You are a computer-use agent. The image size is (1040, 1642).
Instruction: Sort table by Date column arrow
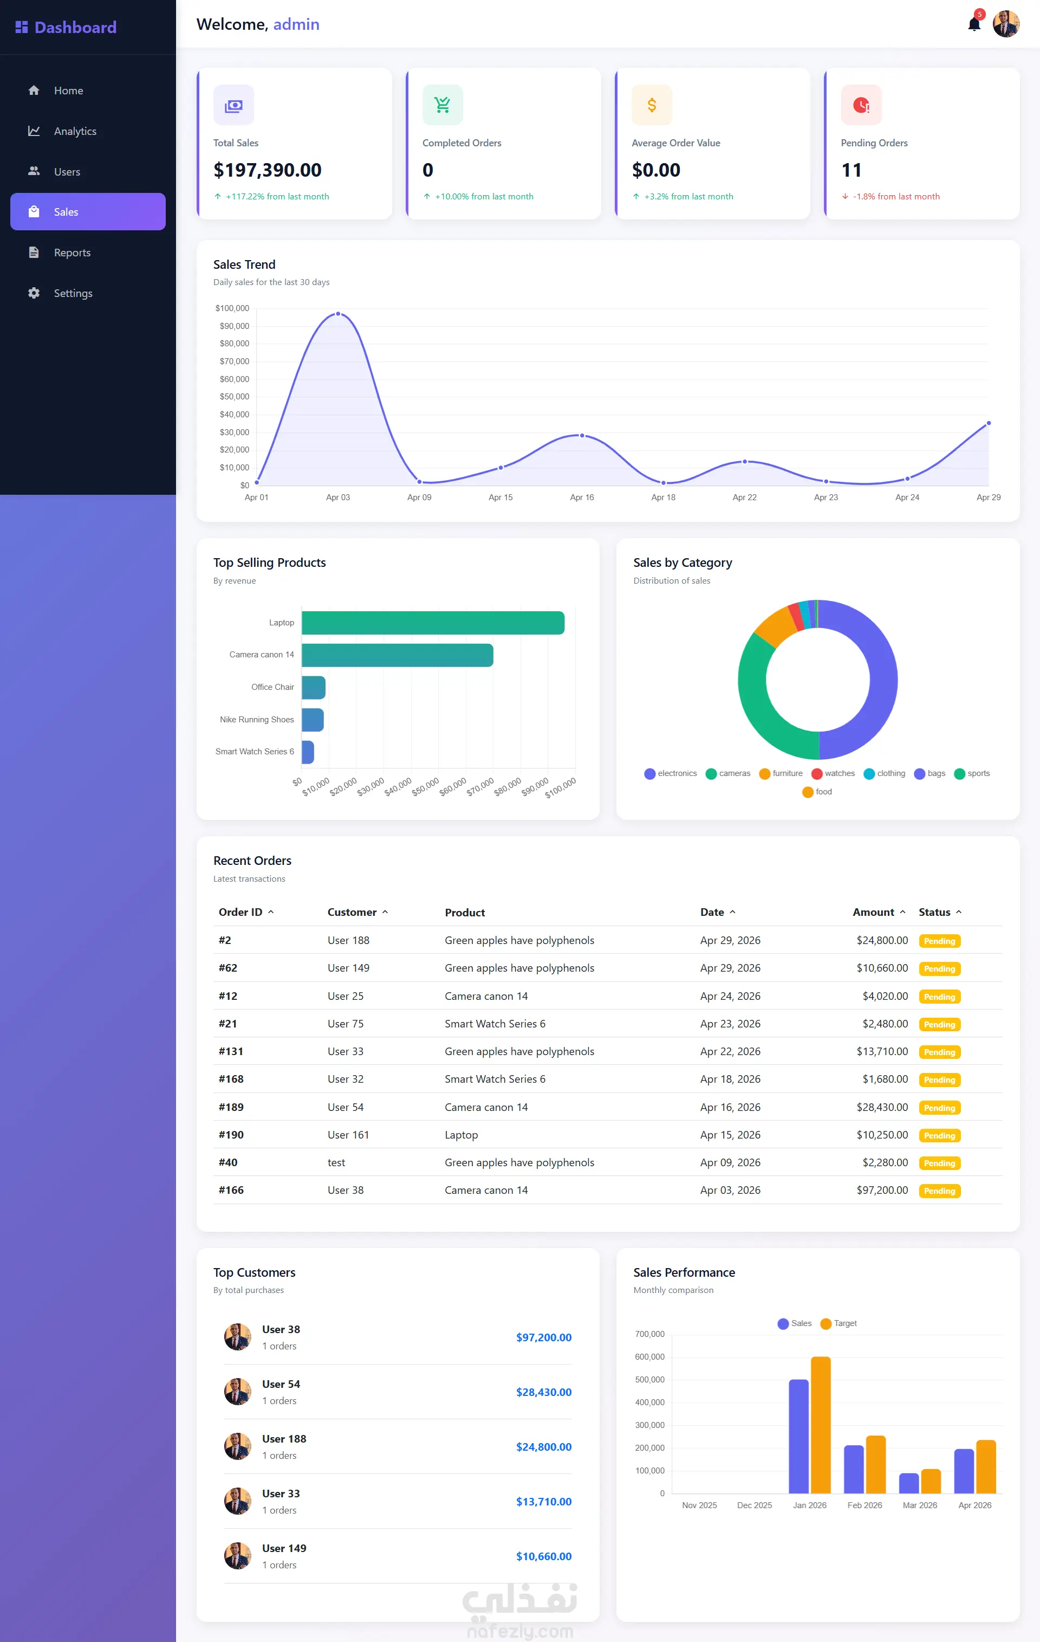point(733,913)
